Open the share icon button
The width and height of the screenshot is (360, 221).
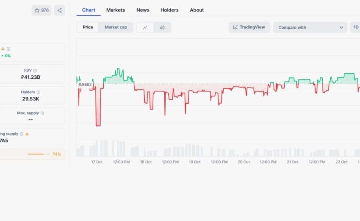(59, 10)
